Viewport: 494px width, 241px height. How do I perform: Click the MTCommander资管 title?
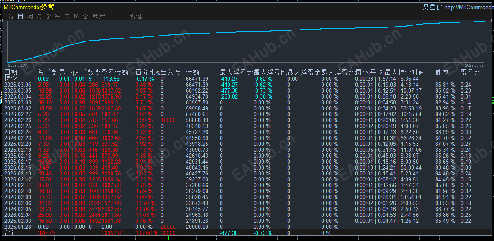29,7
